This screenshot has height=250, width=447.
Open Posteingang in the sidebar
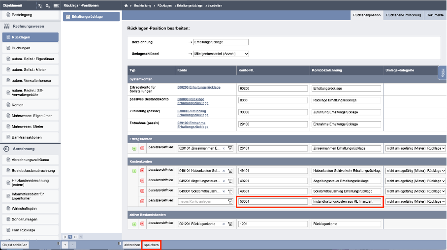(30, 15)
